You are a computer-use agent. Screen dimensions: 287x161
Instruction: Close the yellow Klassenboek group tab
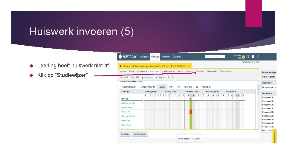(x=189, y=66)
